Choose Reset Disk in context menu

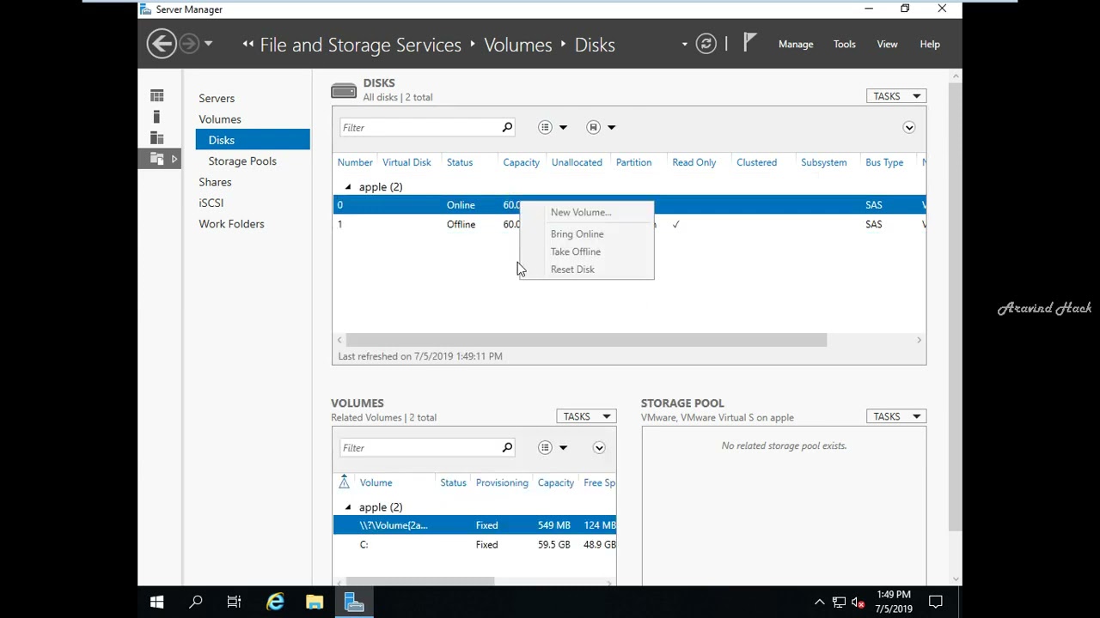(572, 270)
